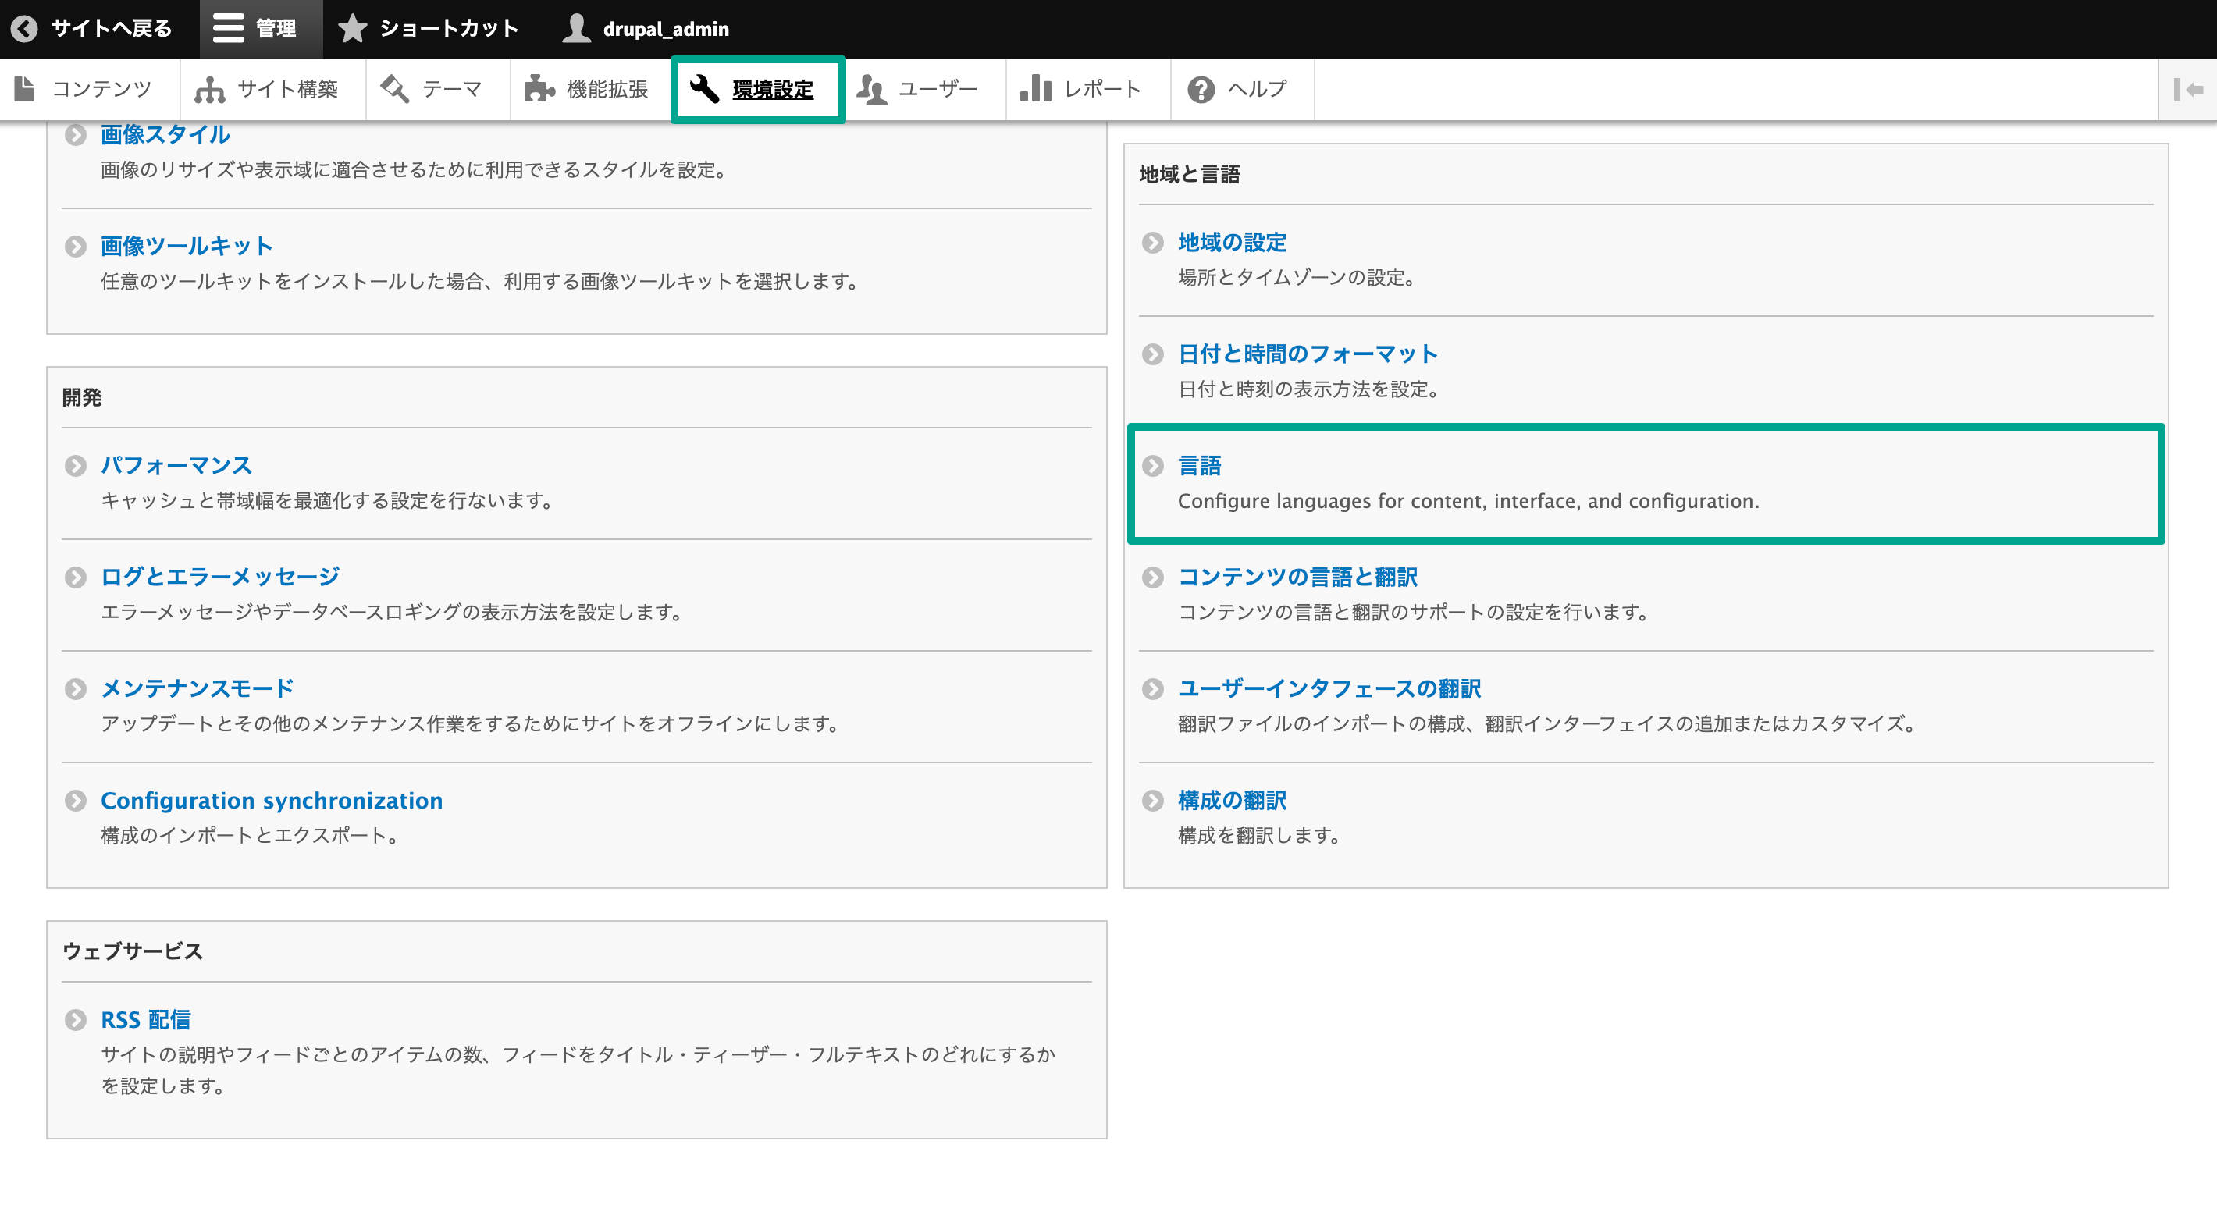Image resolution: width=2217 pixels, height=1219 pixels.
Task: Open the 日付と時間のフォーマット link
Action: pyautogui.click(x=1308, y=354)
